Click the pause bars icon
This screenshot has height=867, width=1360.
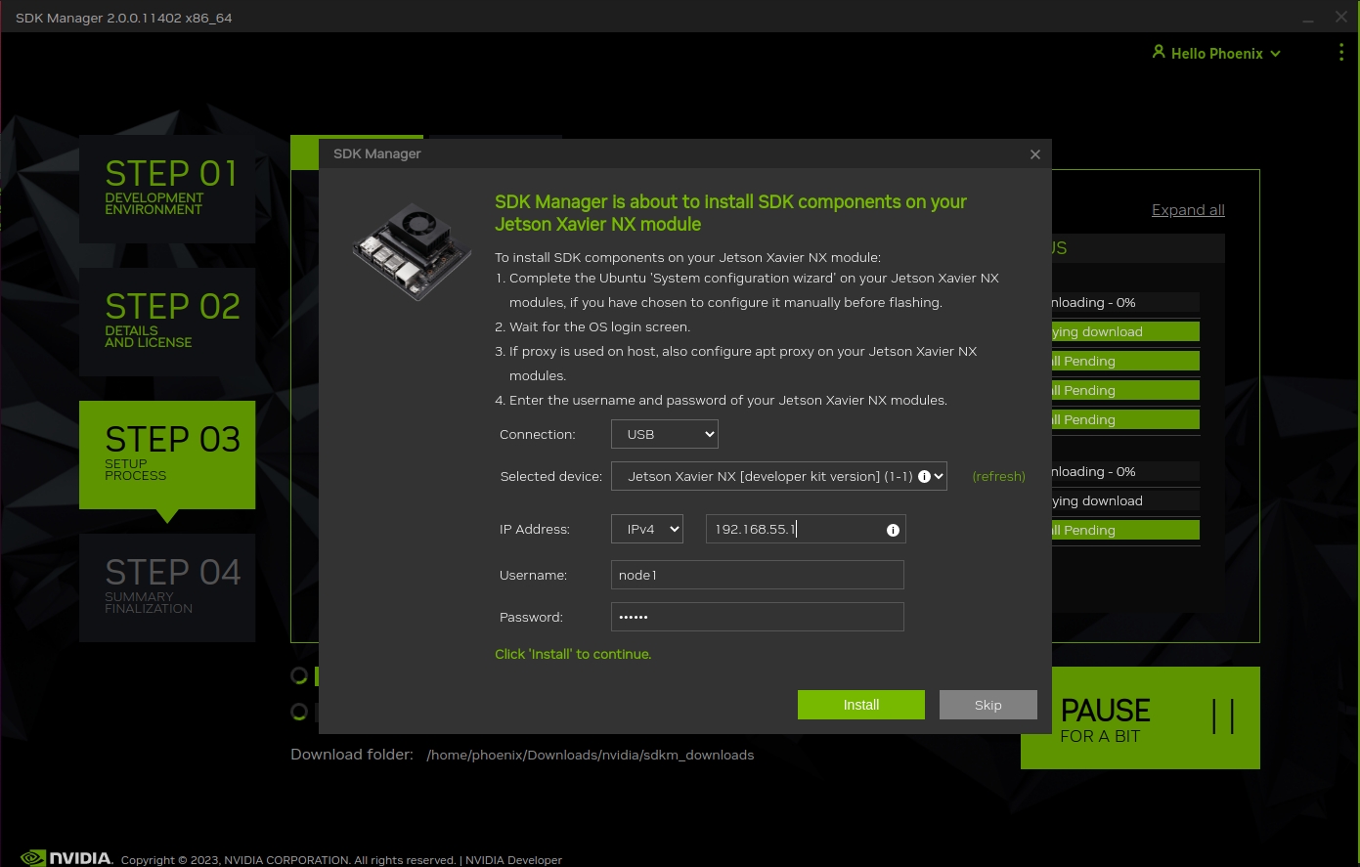tap(1222, 716)
